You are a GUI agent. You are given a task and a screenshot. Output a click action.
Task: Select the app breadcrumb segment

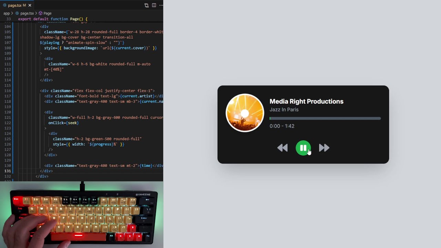(7, 13)
